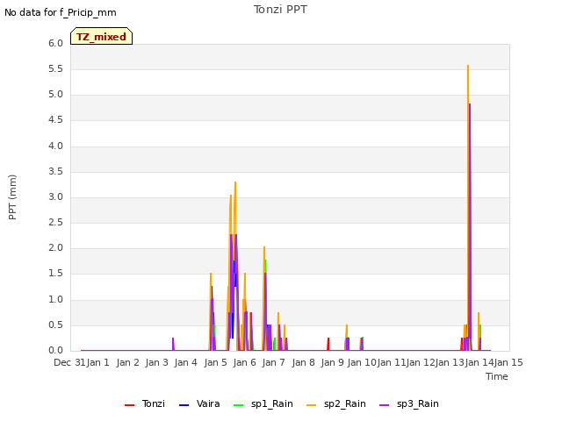
Task: Click the Jan 15 x-axis tick label
Action: (508, 362)
